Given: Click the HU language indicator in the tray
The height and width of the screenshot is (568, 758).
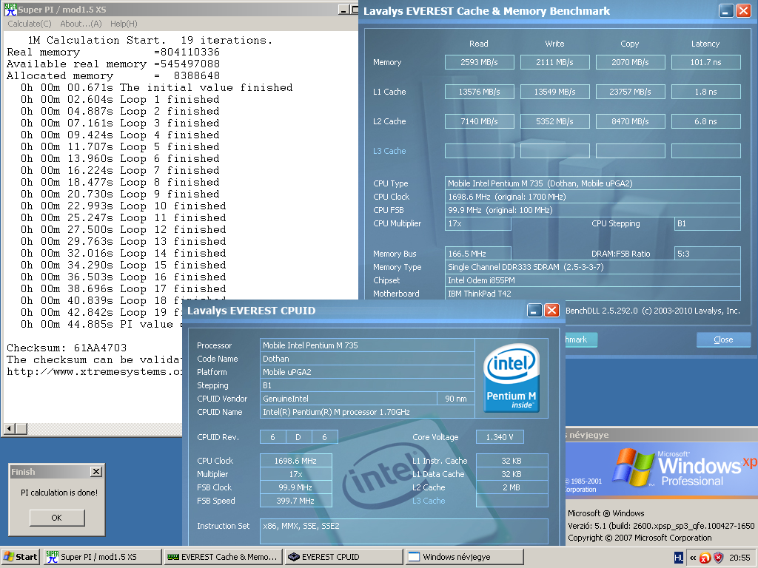Looking at the screenshot, I should (x=679, y=558).
